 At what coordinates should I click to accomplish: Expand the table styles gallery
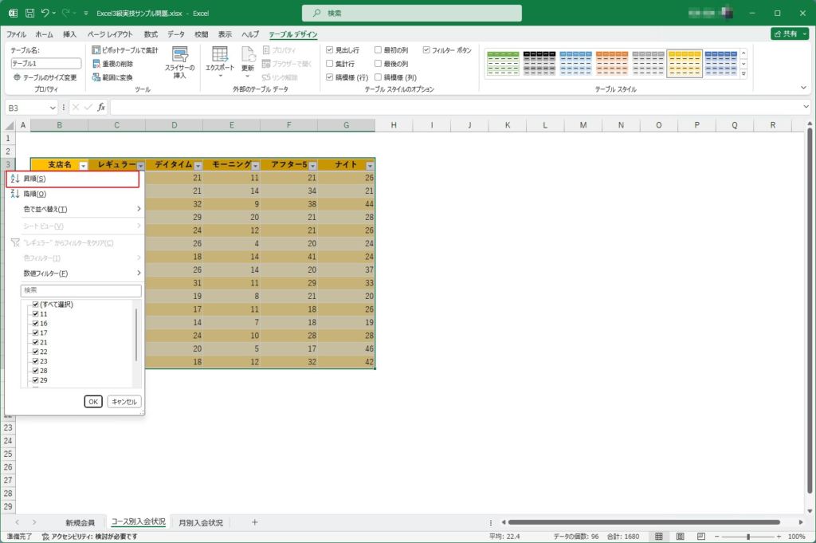pyautogui.click(x=743, y=74)
